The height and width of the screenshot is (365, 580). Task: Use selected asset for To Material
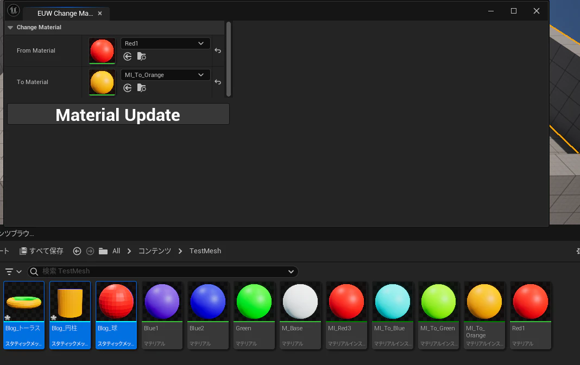[x=128, y=88]
